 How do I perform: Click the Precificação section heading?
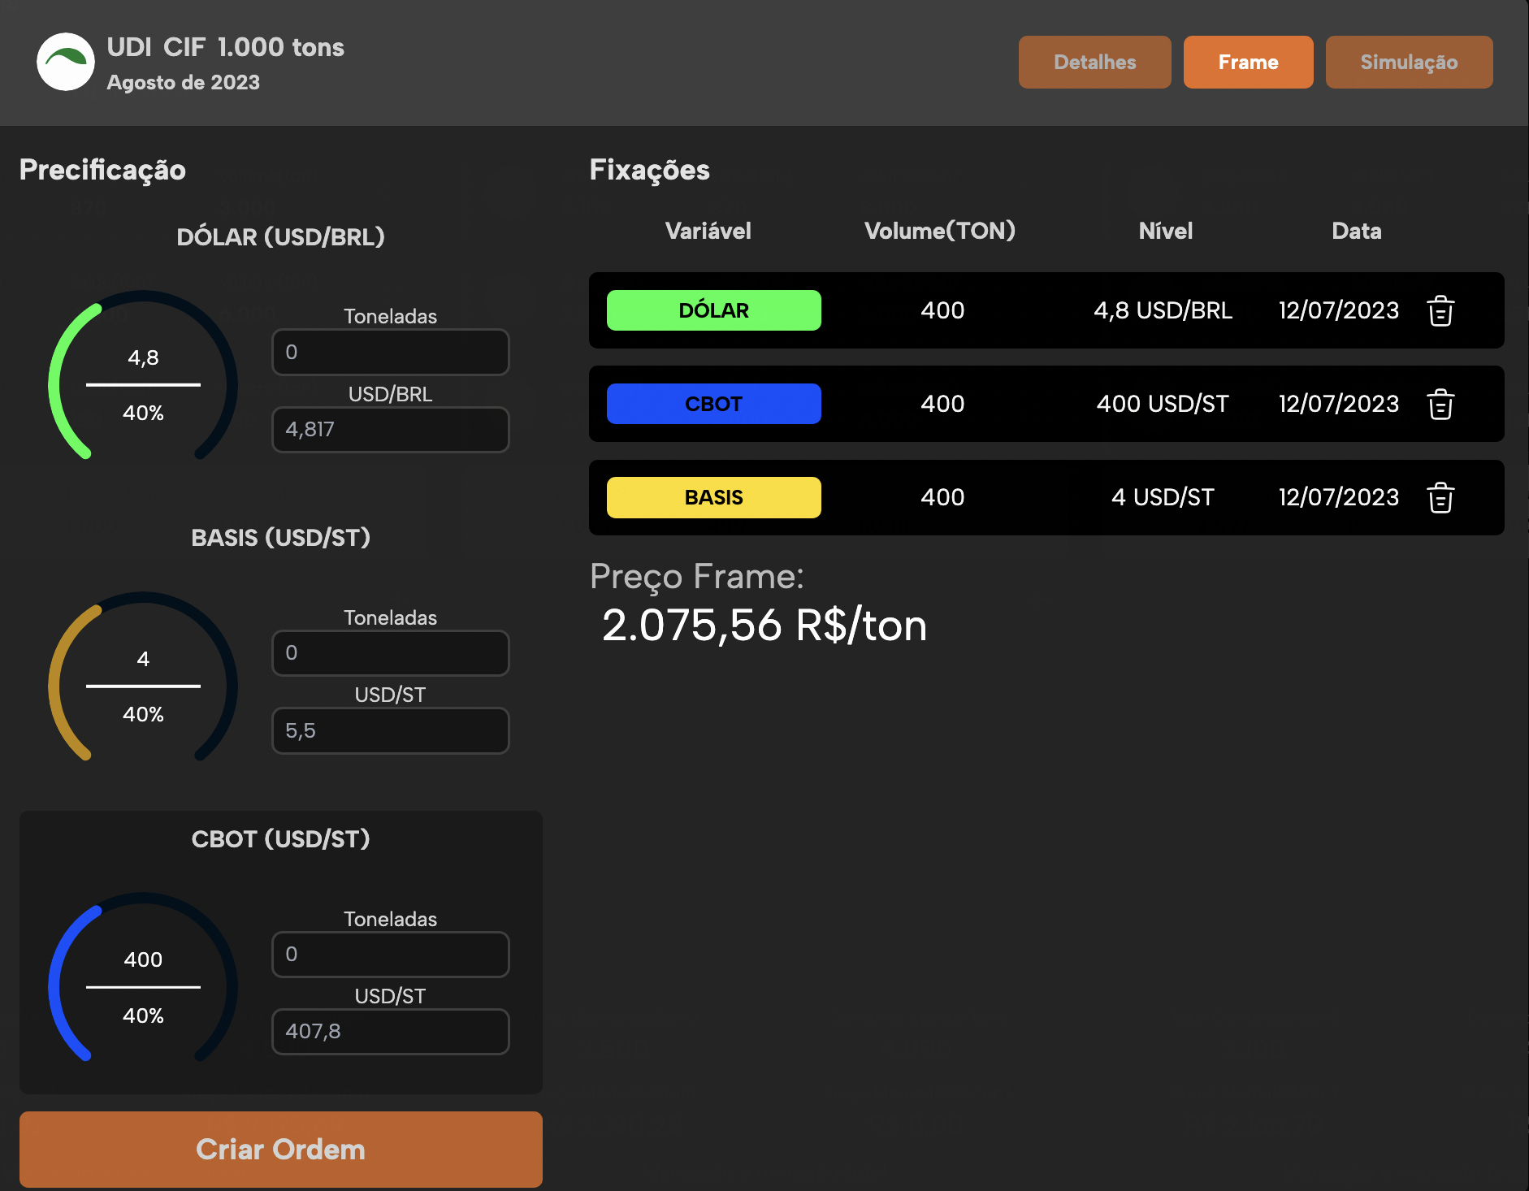click(102, 170)
